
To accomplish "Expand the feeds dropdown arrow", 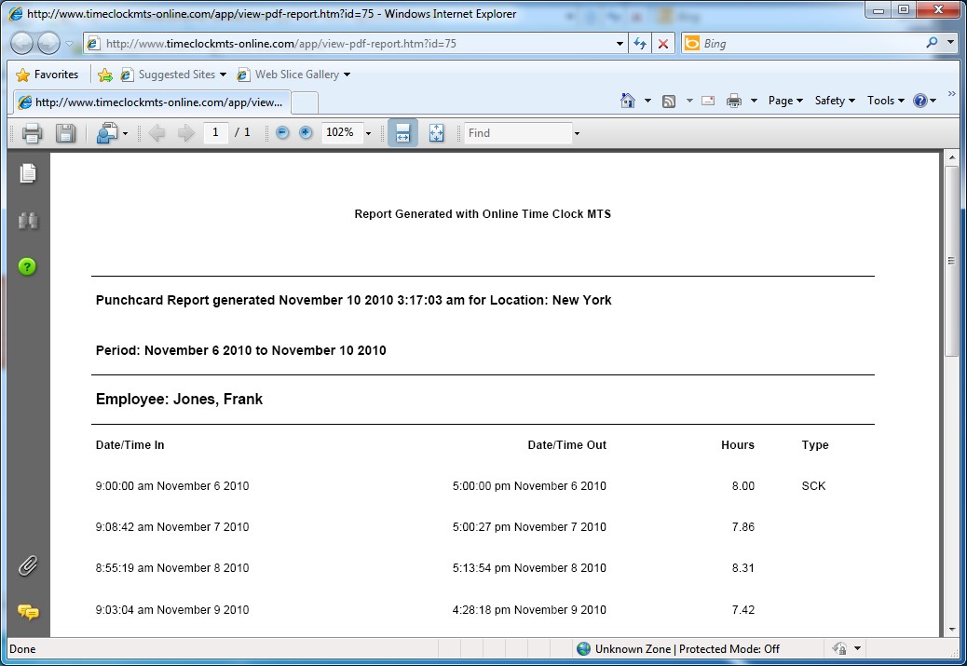I will click(x=689, y=101).
